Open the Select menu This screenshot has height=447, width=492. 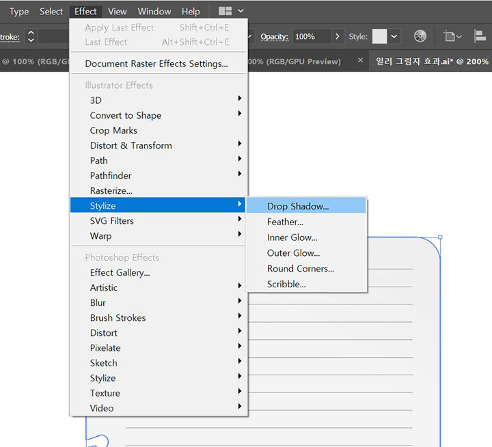coord(51,12)
